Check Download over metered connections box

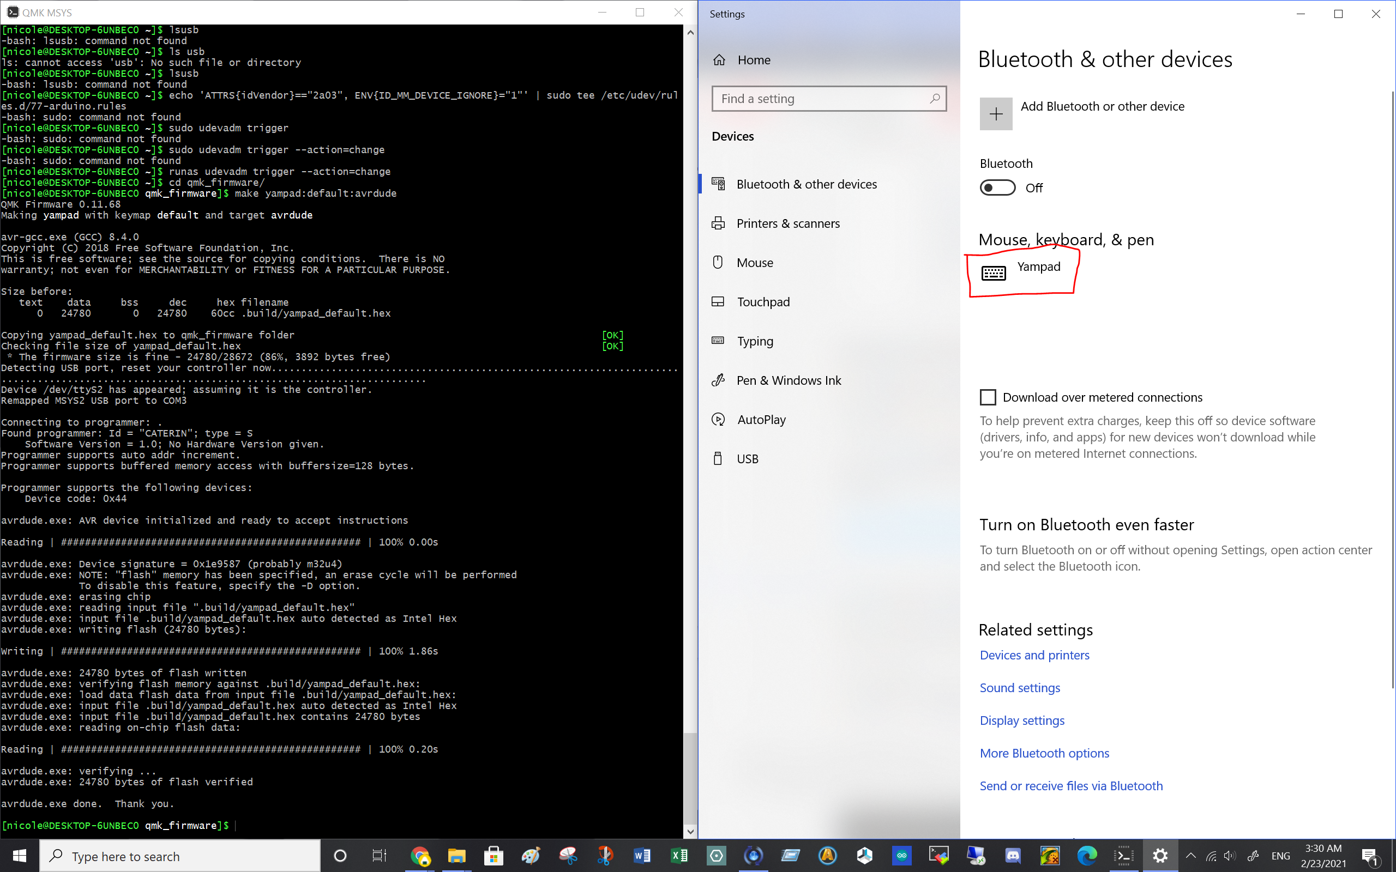click(x=988, y=397)
